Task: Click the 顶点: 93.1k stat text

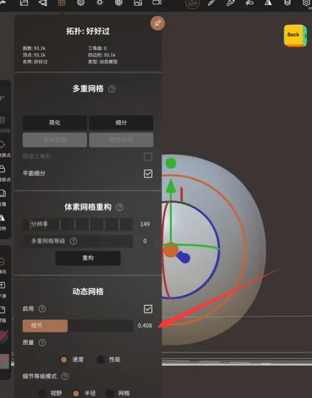Action: coord(34,55)
